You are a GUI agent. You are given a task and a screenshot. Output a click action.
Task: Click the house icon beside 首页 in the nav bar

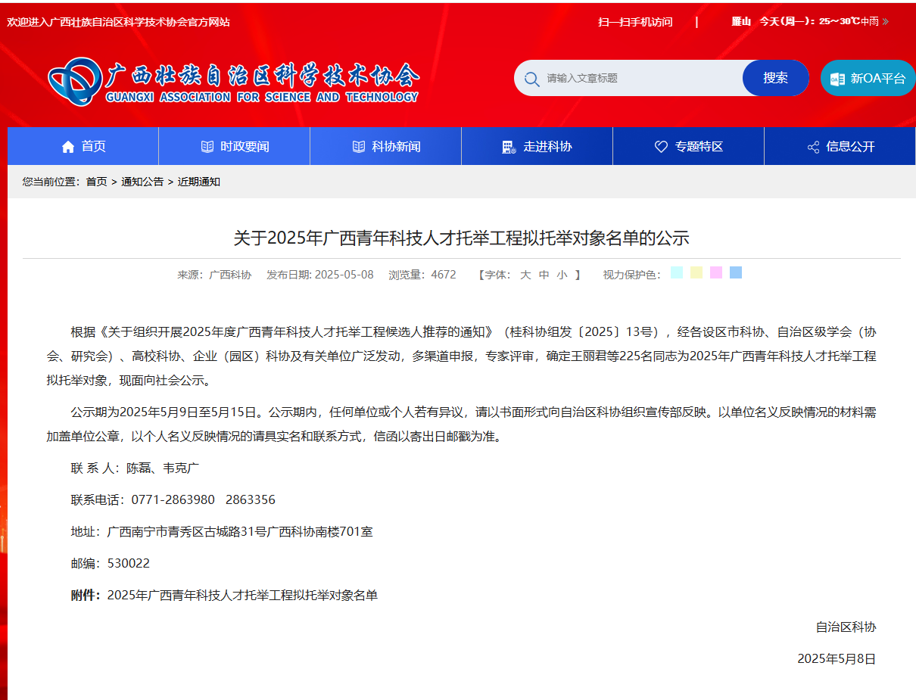[68, 147]
